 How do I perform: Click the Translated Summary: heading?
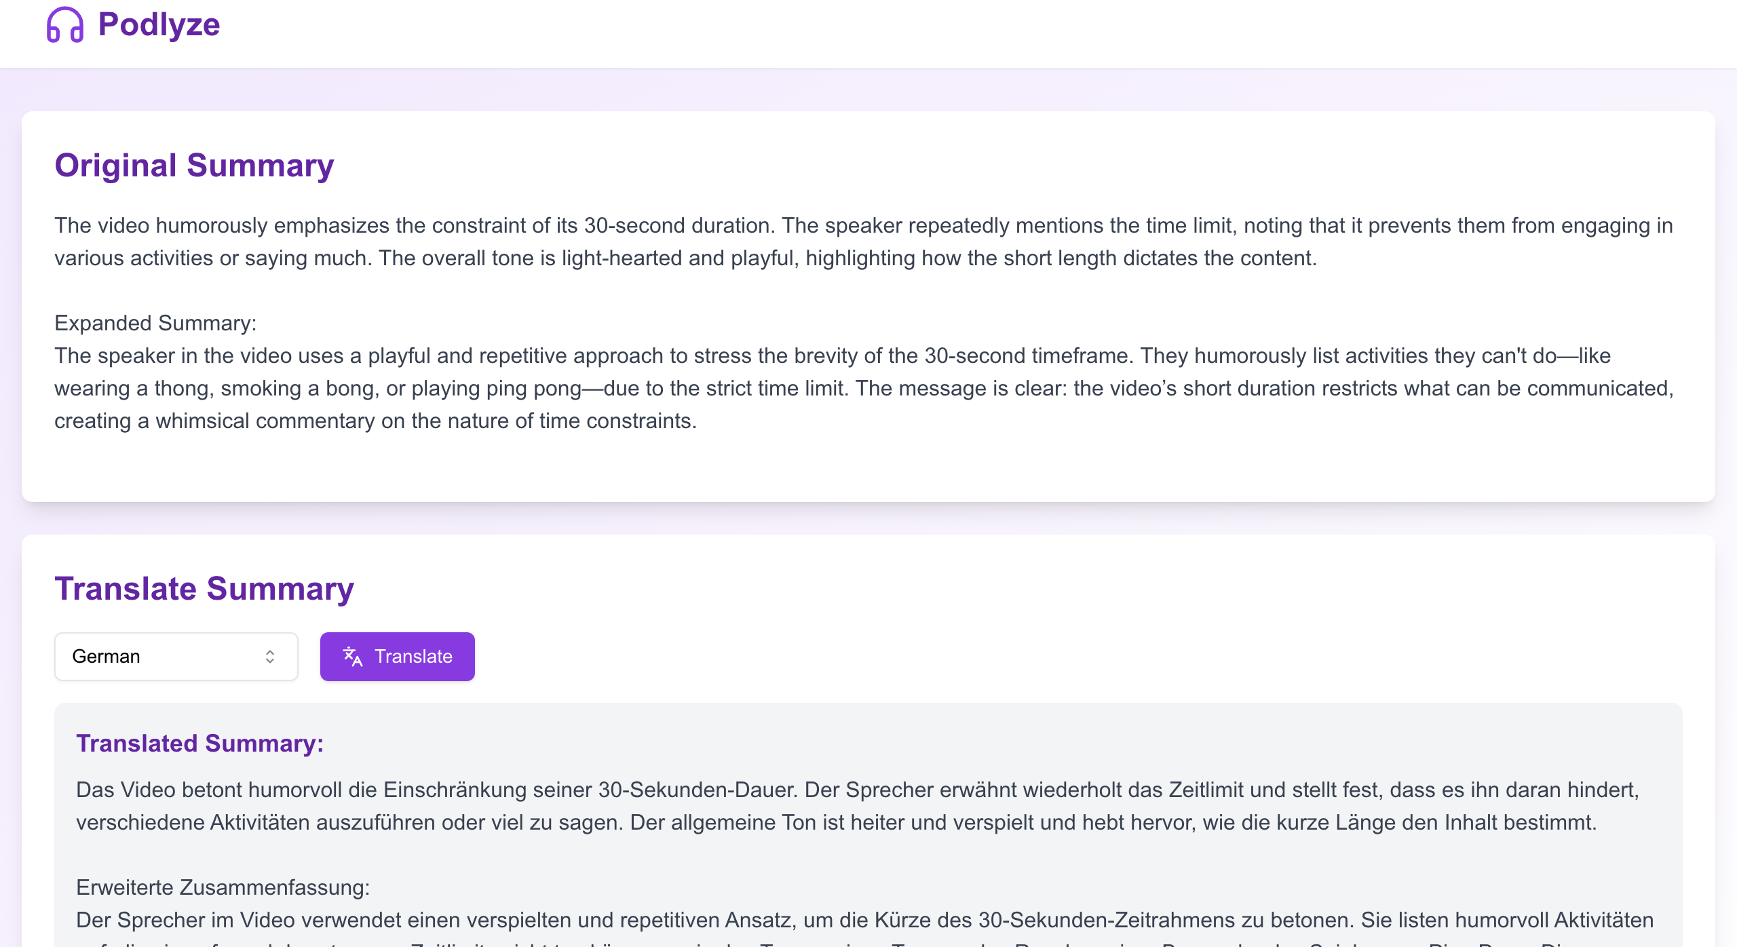[199, 743]
